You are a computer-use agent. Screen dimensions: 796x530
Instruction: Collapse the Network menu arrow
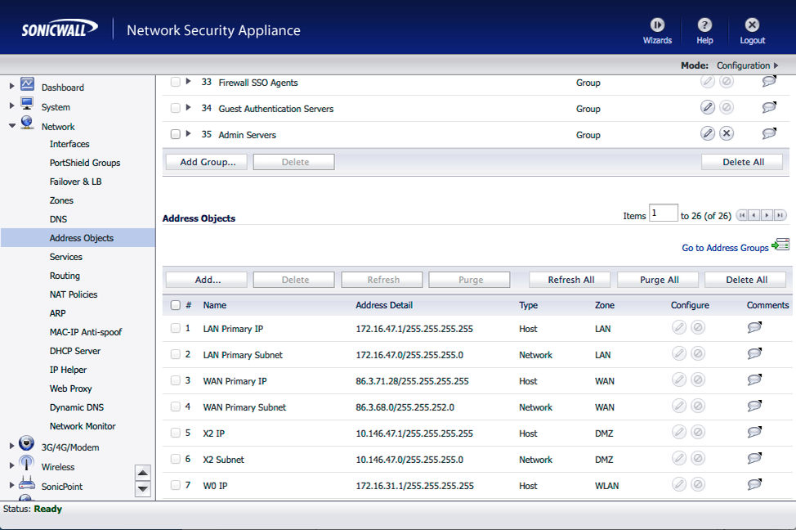pos(11,125)
